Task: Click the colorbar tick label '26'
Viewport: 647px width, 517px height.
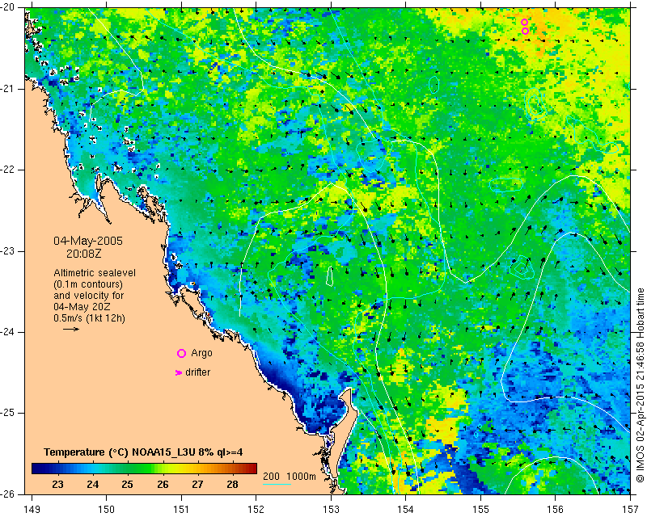Action: pyautogui.click(x=163, y=484)
